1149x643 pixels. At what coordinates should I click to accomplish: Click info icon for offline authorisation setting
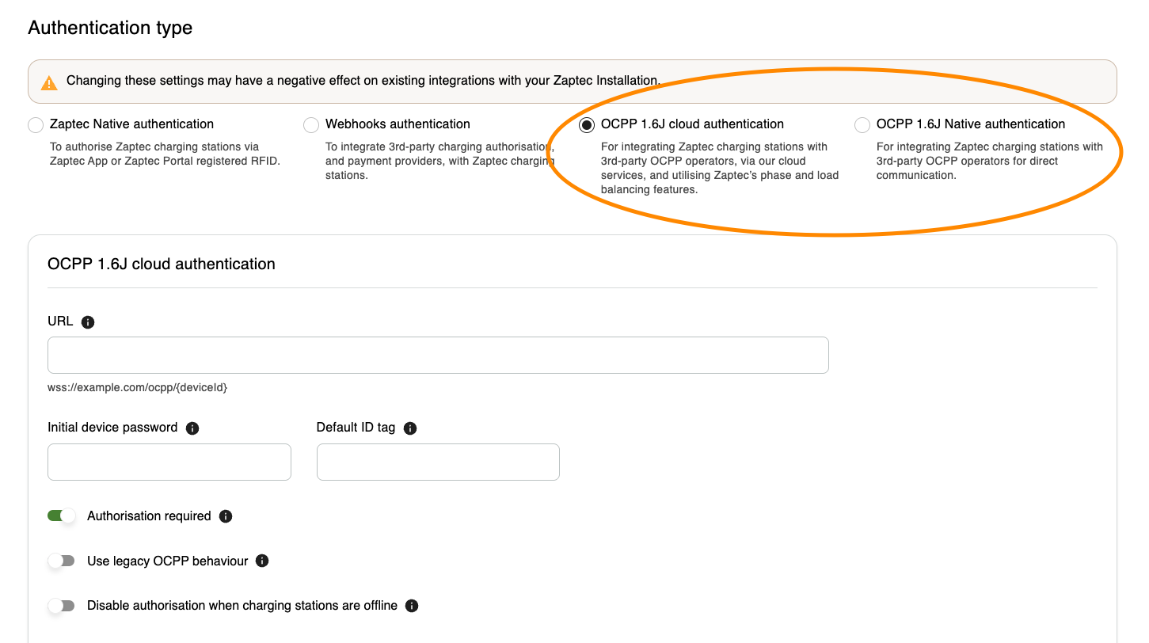[x=412, y=606]
